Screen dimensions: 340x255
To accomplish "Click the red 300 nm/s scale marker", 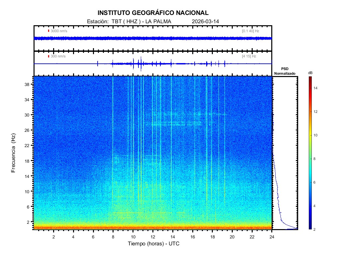I will [x=48, y=56].
